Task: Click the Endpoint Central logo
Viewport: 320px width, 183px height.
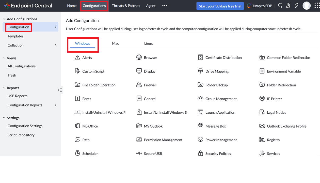Action: (28, 6)
